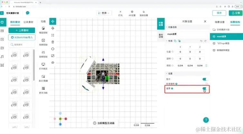Click the chat bubble icon beside project name
The height and width of the screenshot is (134, 243).
[28, 13]
